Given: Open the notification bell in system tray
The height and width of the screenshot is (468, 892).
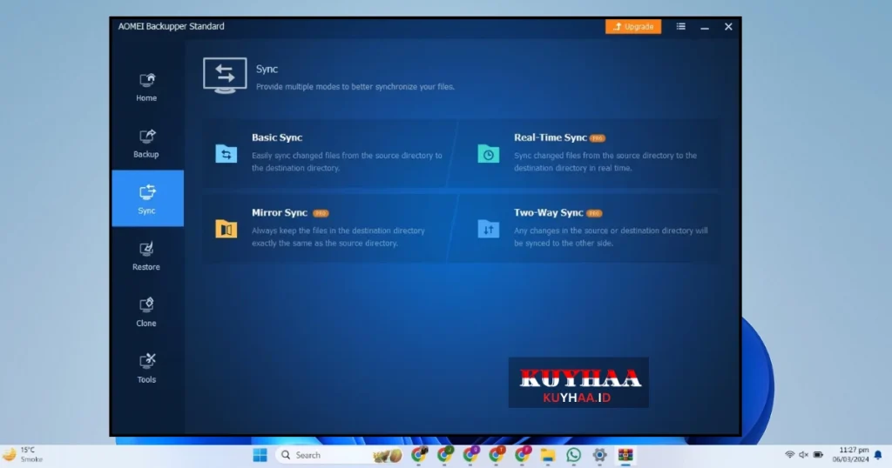Looking at the screenshot, I should coord(878,455).
